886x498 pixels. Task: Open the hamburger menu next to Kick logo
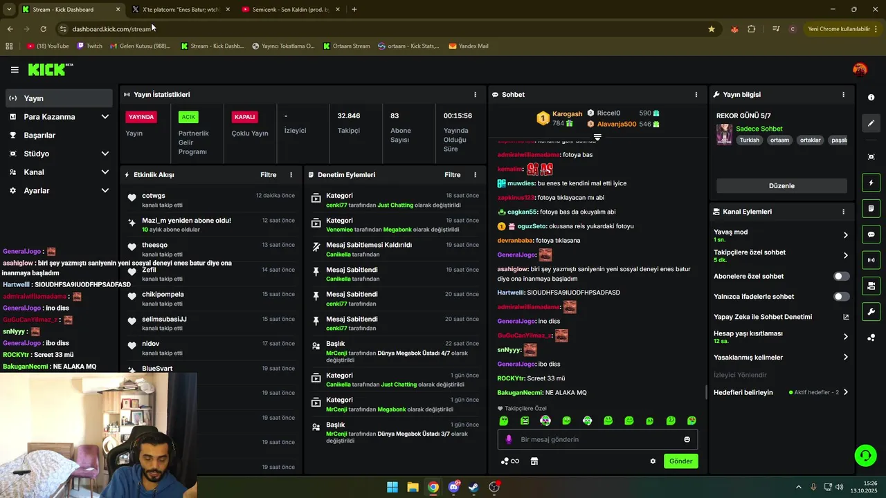pyautogui.click(x=15, y=70)
